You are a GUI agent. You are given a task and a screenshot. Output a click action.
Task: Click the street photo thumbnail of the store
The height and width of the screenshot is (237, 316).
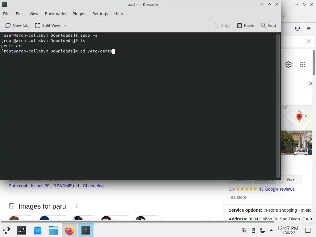297,143
